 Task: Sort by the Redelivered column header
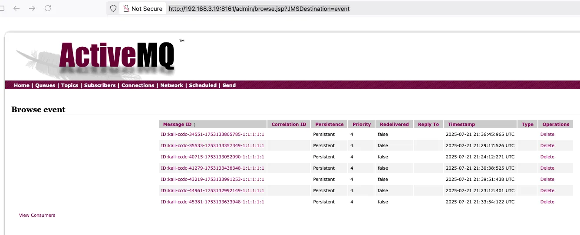coord(394,124)
